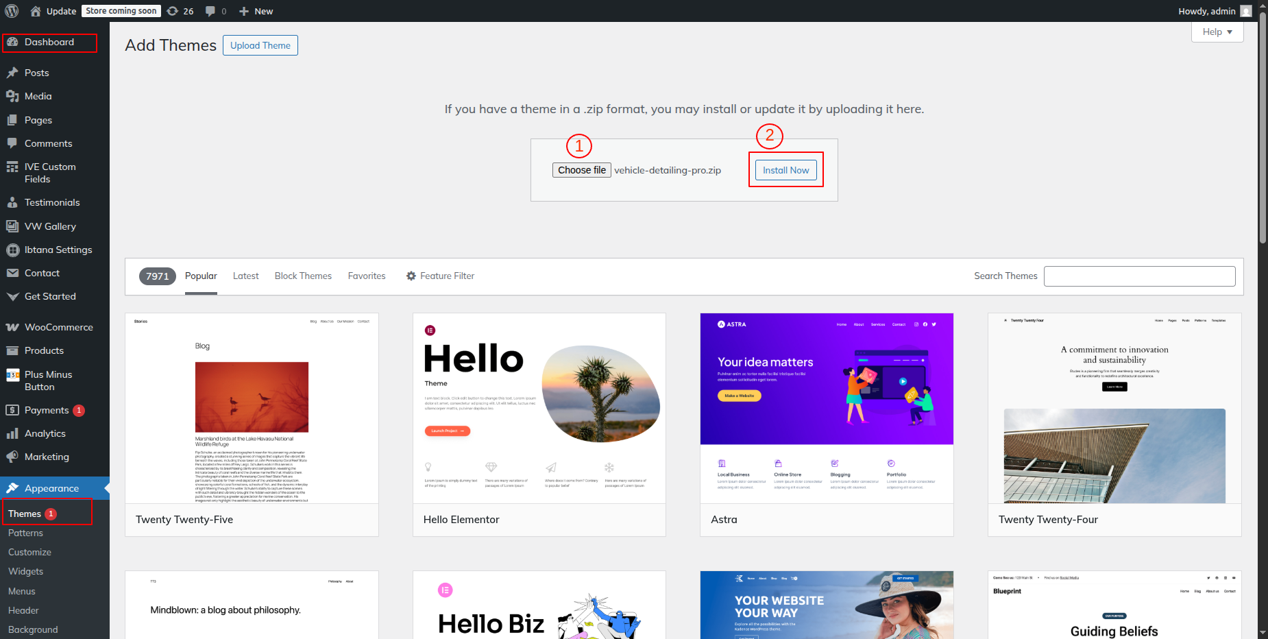This screenshot has width=1268, height=639.
Task: Open Analytics in the sidebar
Action: (x=45, y=433)
